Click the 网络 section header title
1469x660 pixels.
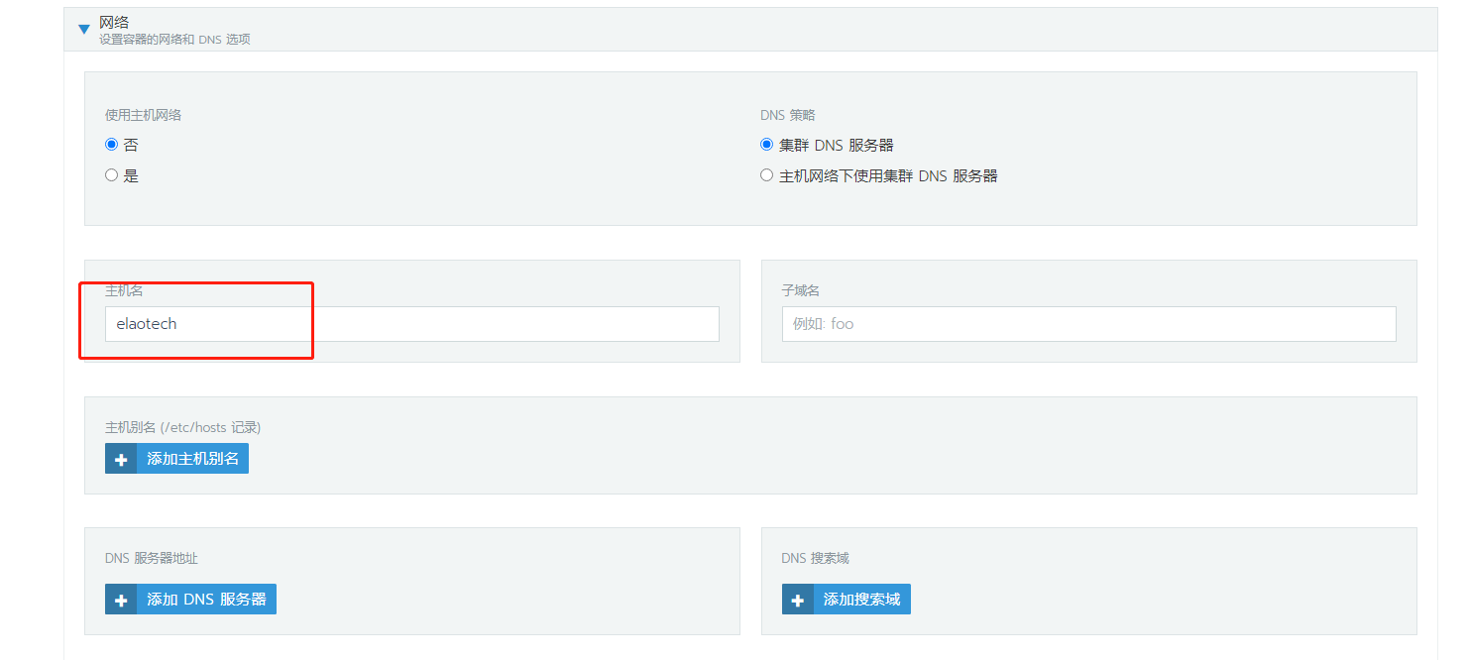point(114,22)
